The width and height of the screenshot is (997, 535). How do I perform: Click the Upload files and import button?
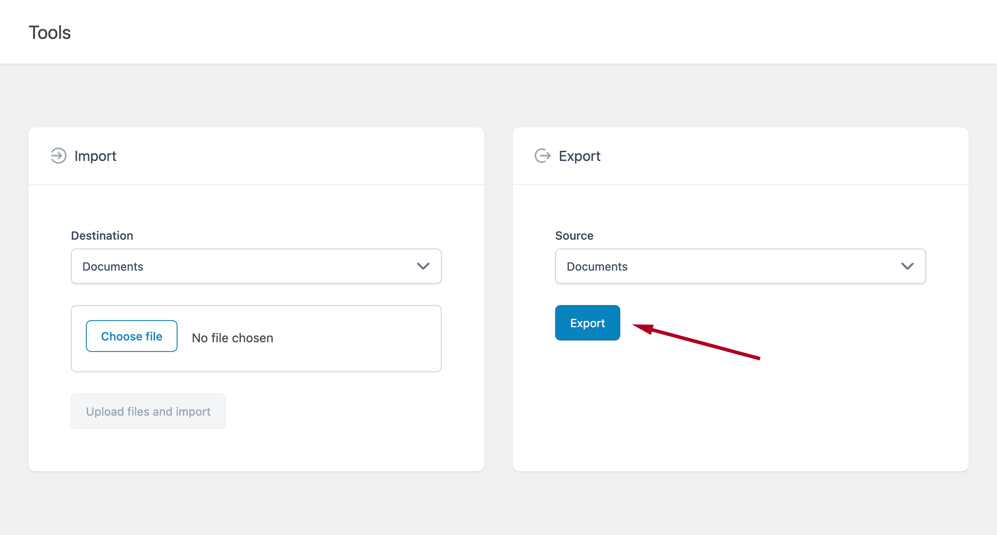148,411
